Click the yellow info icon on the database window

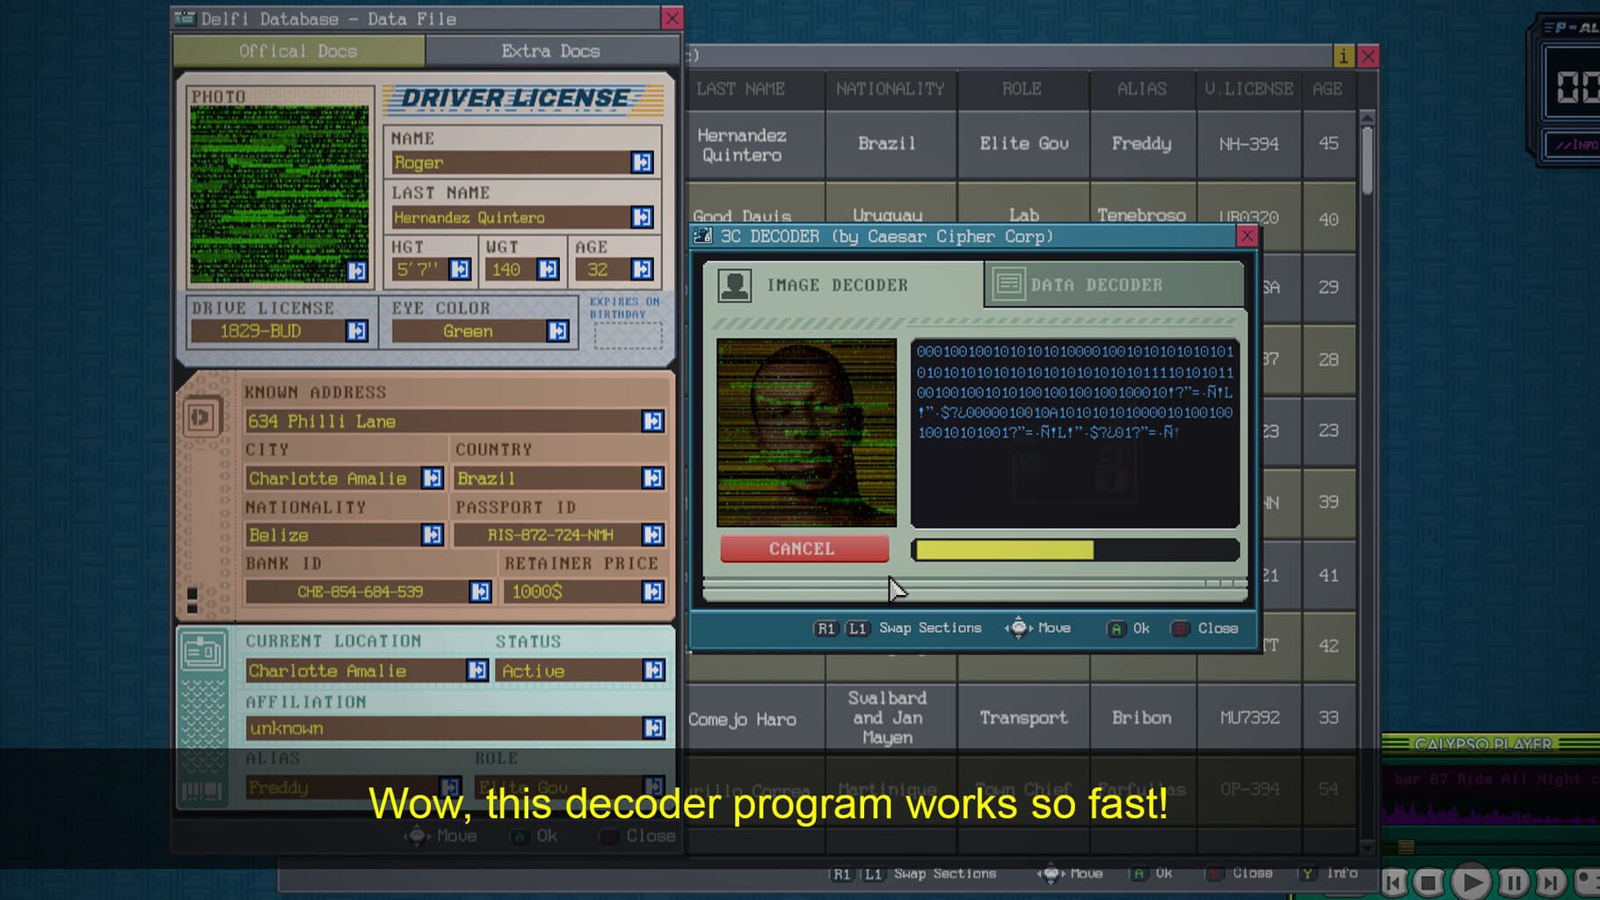pos(1344,55)
